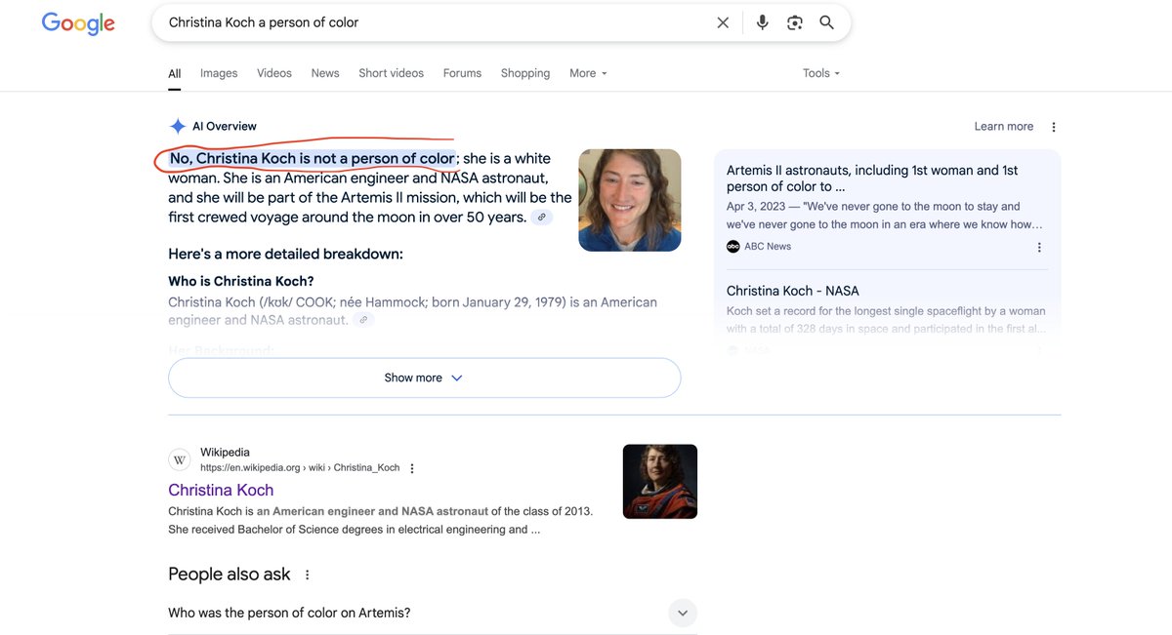The image size is (1172, 635).
Task: Click the 'Here's a more detailed breakdown:' heading
Action: tap(285, 254)
